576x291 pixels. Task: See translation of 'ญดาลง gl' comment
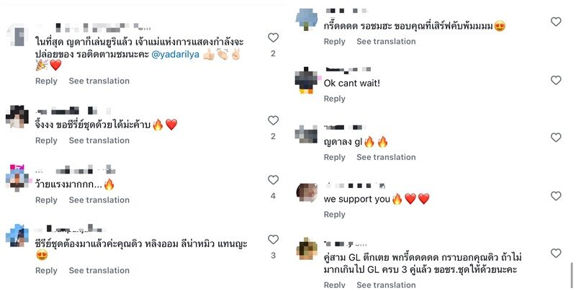point(386,157)
